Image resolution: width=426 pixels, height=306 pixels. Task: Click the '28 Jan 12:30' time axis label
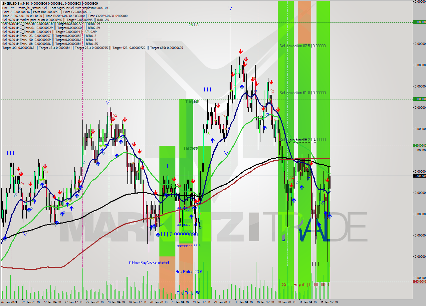pyautogui.click(x=137, y=302)
